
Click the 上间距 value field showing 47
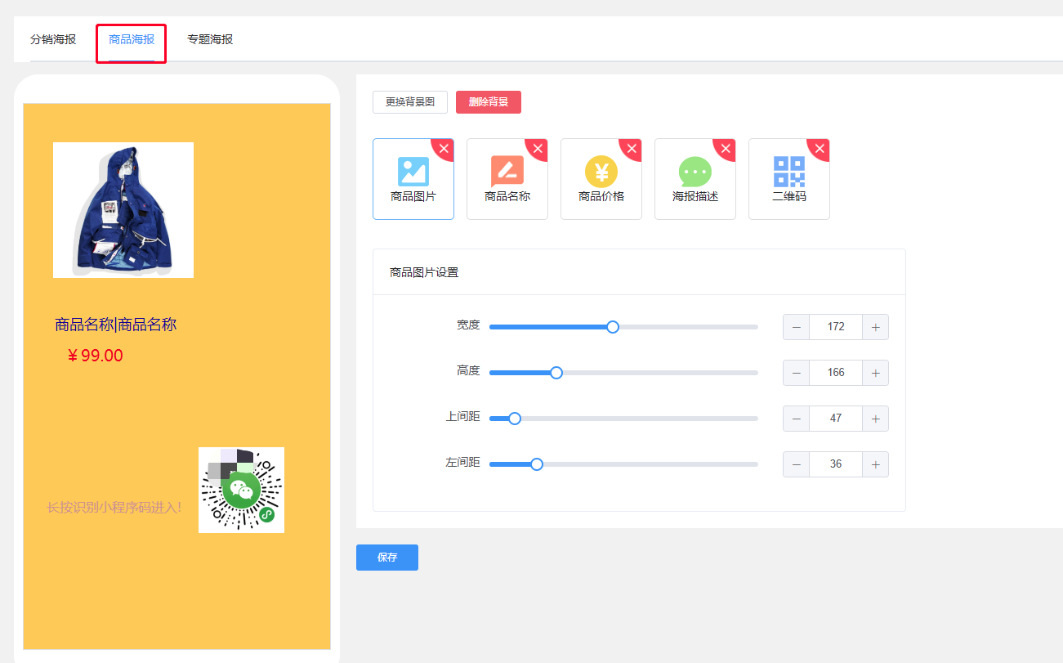coord(836,419)
